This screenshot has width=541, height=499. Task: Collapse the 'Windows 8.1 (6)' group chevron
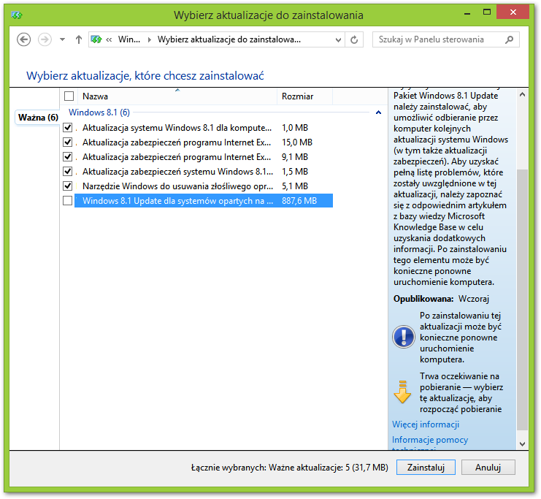(x=378, y=113)
